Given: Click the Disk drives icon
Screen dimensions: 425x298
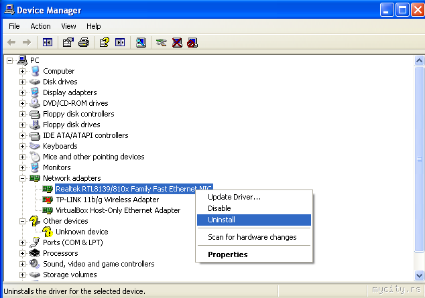Looking at the screenshot, I should click(35, 82).
